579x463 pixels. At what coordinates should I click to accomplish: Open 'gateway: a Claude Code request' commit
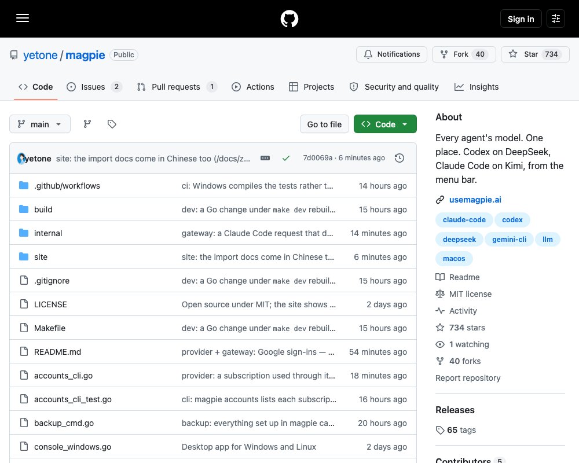point(258,233)
